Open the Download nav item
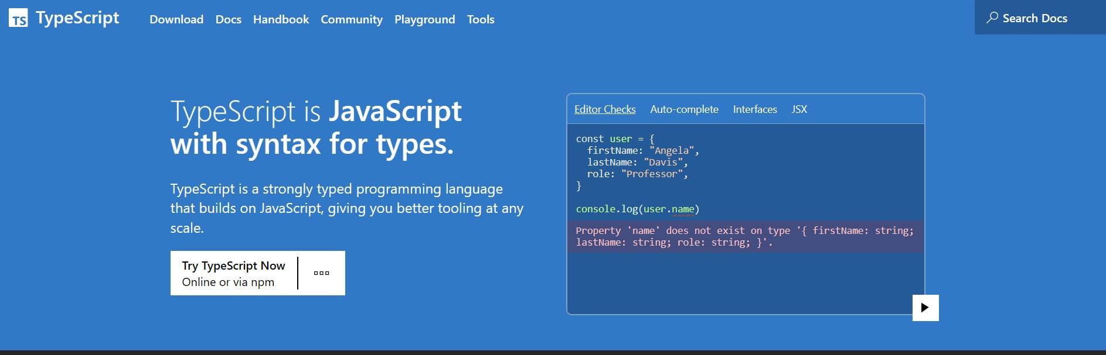Screen dimensions: 1106x355 tap(176, 19)
